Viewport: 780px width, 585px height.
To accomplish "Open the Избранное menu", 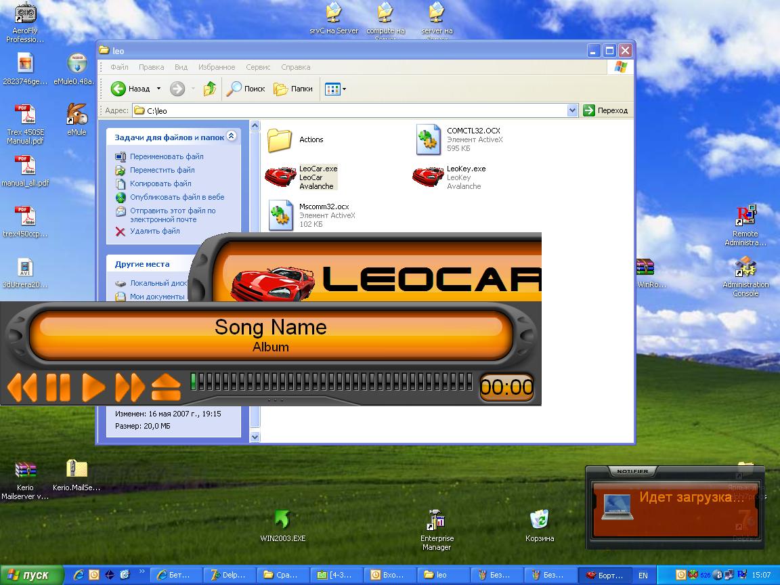I will [x=217, y=67].
